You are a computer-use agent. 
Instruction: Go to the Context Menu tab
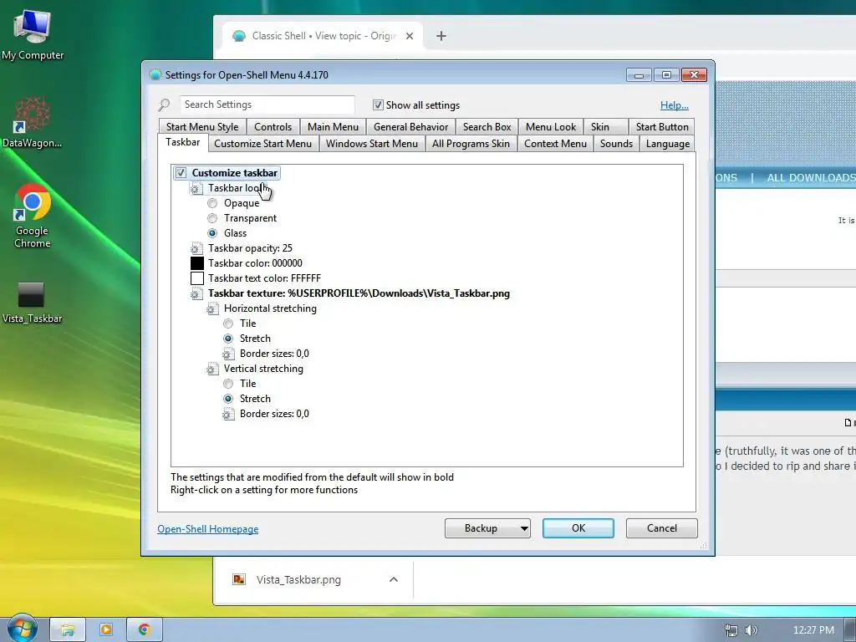tap(555, 144)
